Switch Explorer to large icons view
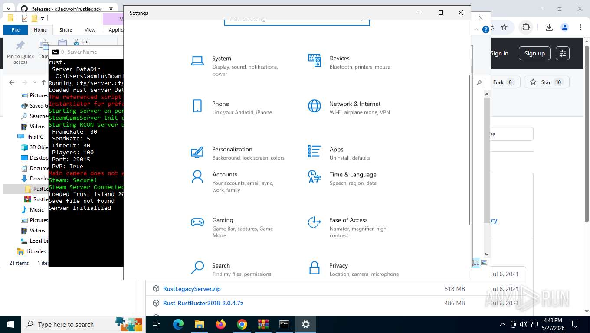Screen dimensions: 590x333 (484, 263)
